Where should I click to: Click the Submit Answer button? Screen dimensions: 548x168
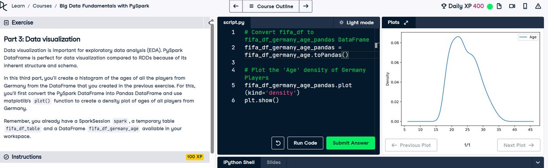(350, 143)
